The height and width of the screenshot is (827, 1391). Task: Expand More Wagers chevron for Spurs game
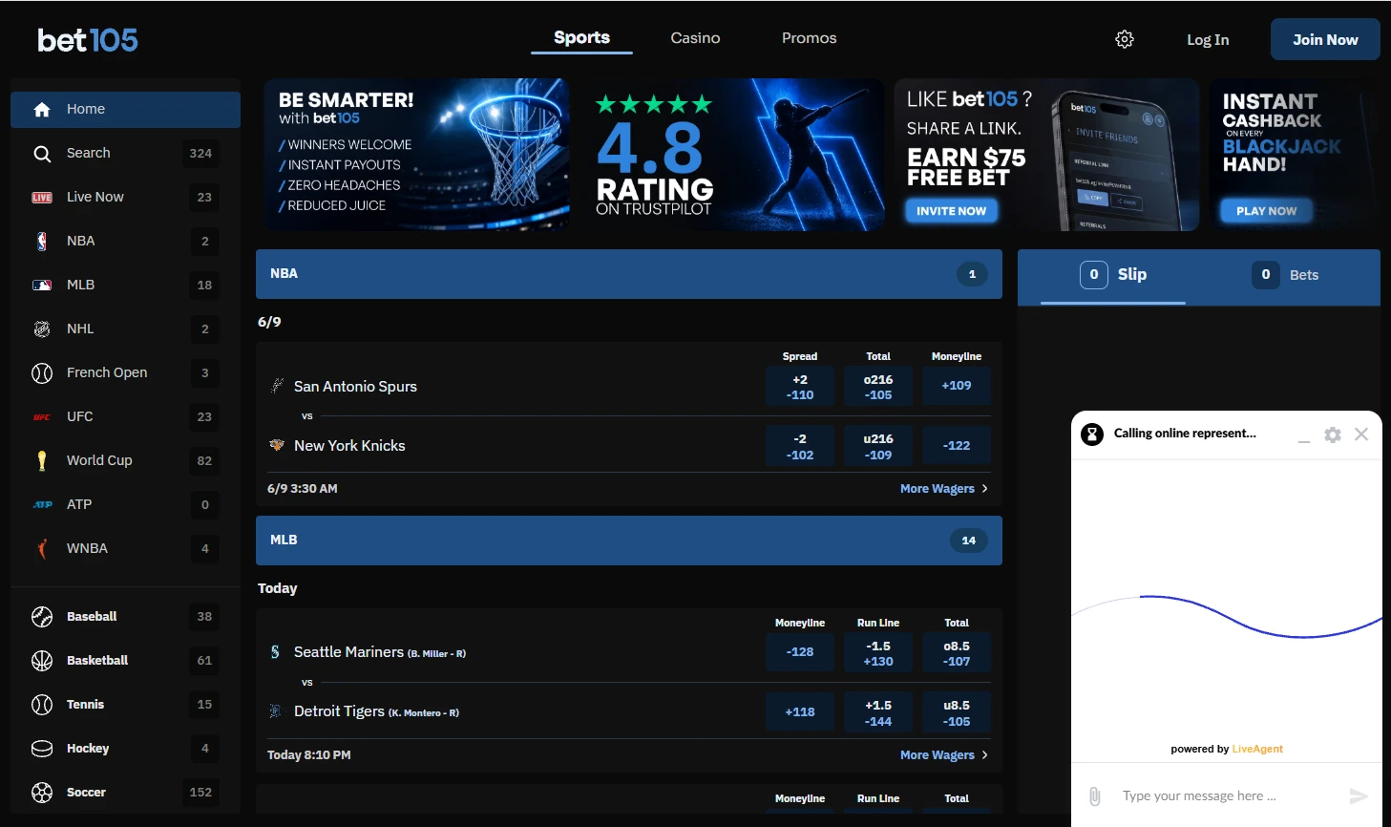click(984, 489)
